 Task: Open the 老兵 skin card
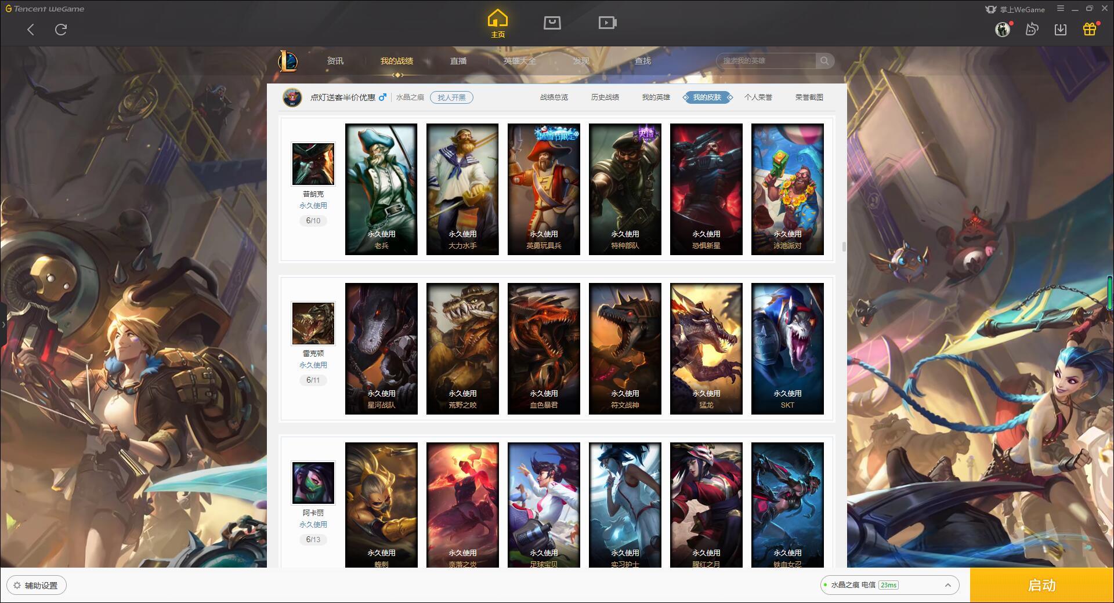[381, 189]
